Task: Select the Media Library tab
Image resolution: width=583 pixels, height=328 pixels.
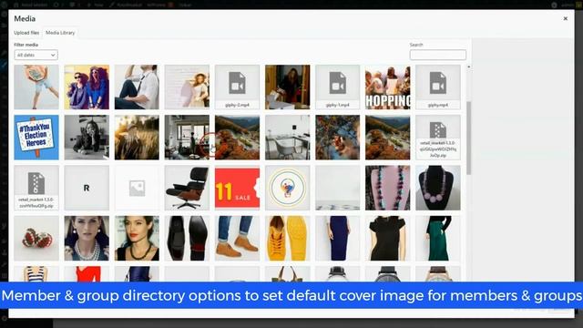Action: click(x=60, y=33)
